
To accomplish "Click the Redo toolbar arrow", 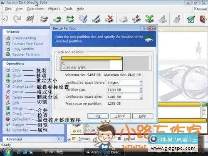I will tap(17, 19).
